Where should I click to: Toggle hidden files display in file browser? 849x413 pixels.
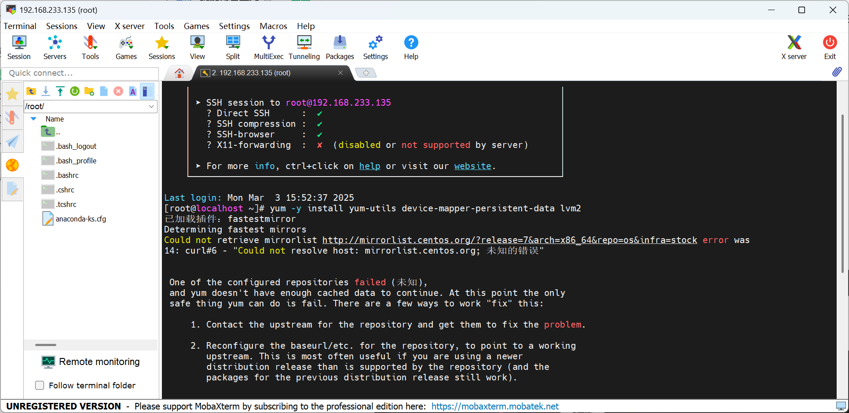click(147, 91)
